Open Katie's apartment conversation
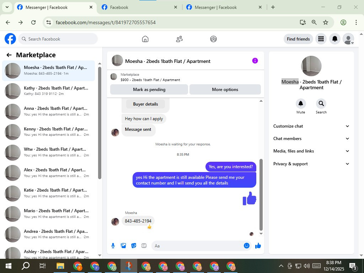Viewport: 364px width, 273px height. (48, 193)
